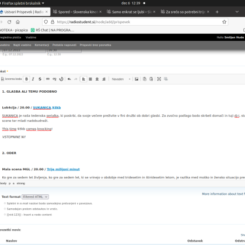Open the Filtered HTML text format dropdown
The width and height of the screenshot is (245, 245).
[x=35, y=197]
